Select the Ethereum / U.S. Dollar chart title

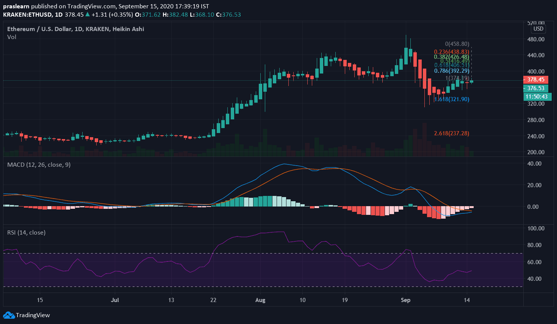(75, 29)
